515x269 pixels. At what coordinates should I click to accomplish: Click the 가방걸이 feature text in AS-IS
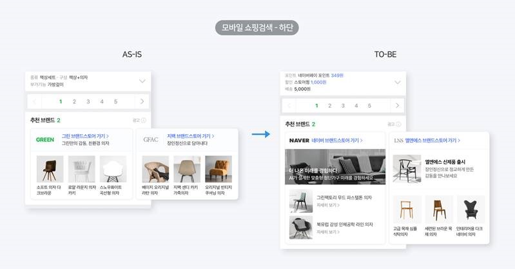[55, 85]
